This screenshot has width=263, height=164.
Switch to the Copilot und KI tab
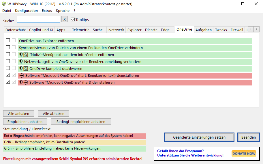pos(41,30)
